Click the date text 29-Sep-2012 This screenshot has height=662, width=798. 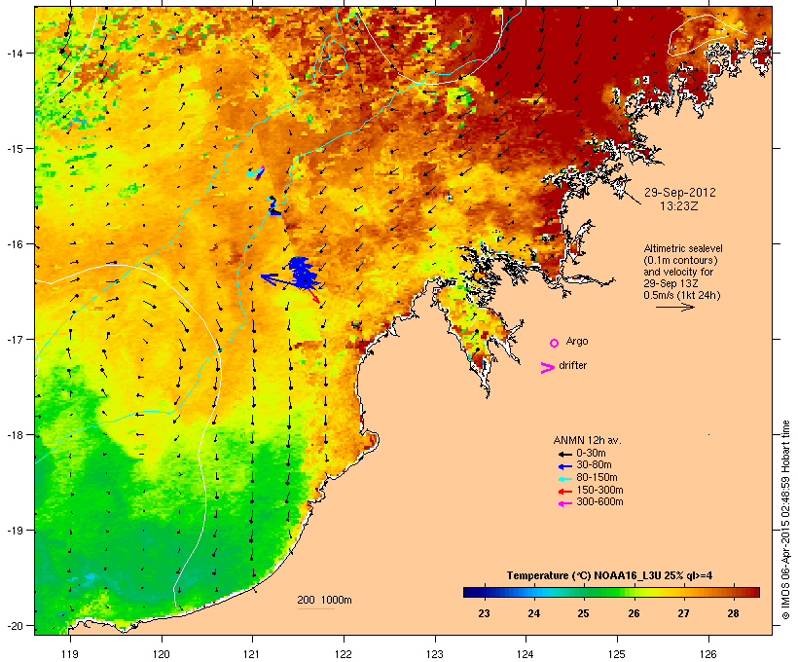click(679, 193)
